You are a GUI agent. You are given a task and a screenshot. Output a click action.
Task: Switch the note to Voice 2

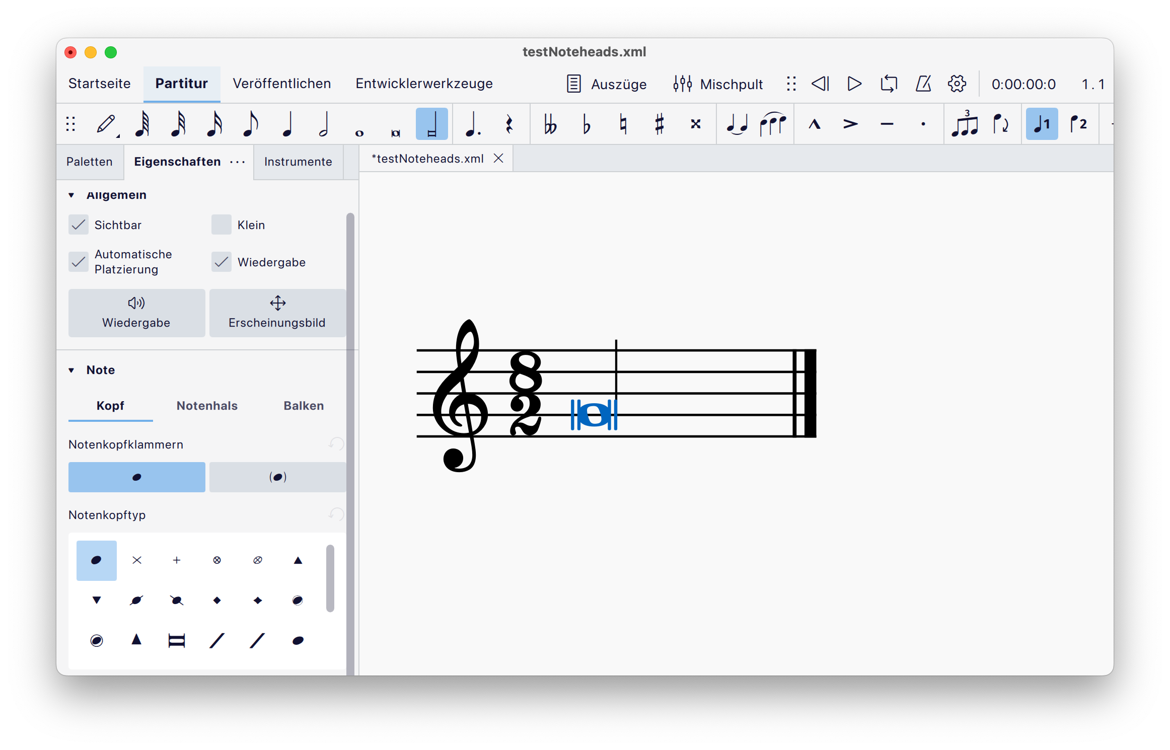tap(1079, 123)
